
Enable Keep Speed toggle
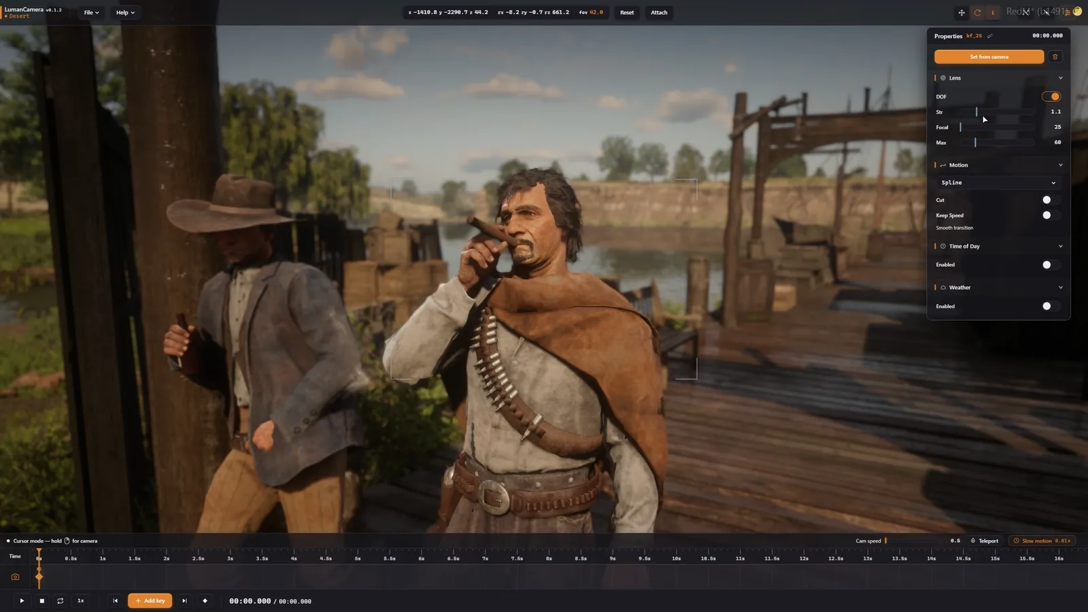click(x=1051, y=215)
